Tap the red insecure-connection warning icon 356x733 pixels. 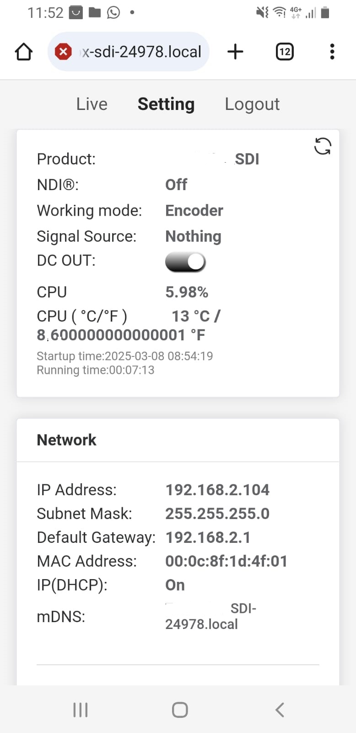[63, 52]
